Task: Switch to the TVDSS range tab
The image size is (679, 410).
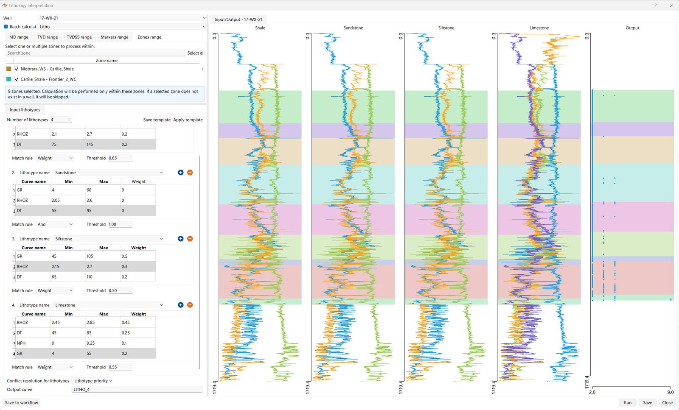Action: point(79,37)
